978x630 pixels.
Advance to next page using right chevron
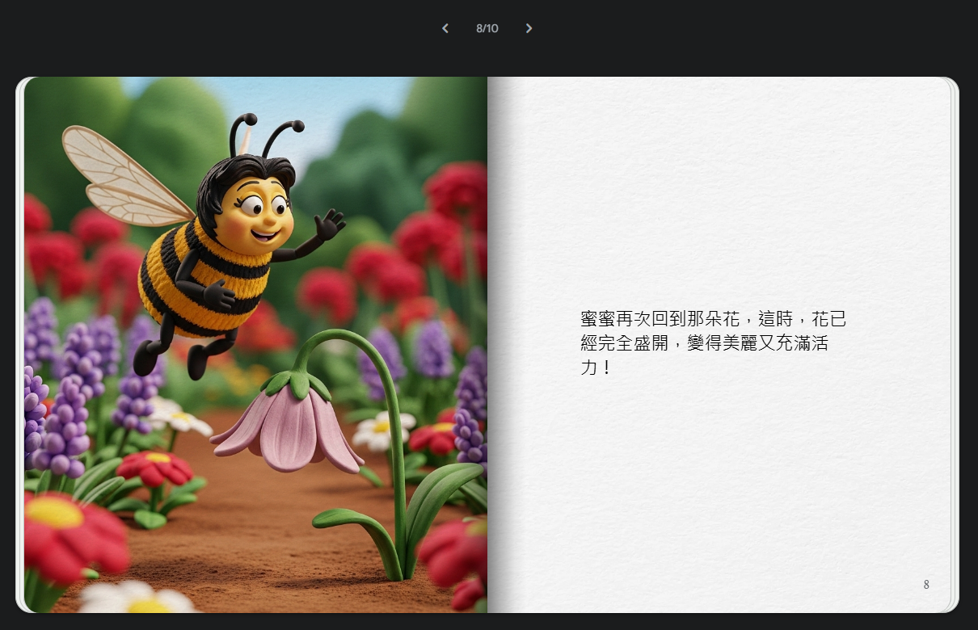pos(529,28)
